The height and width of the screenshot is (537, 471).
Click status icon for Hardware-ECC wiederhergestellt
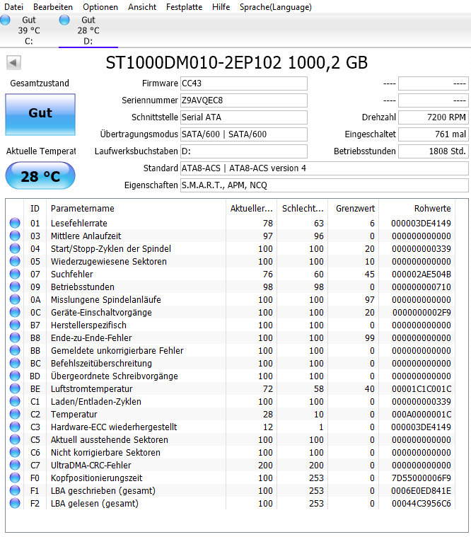tap(15, 427)
